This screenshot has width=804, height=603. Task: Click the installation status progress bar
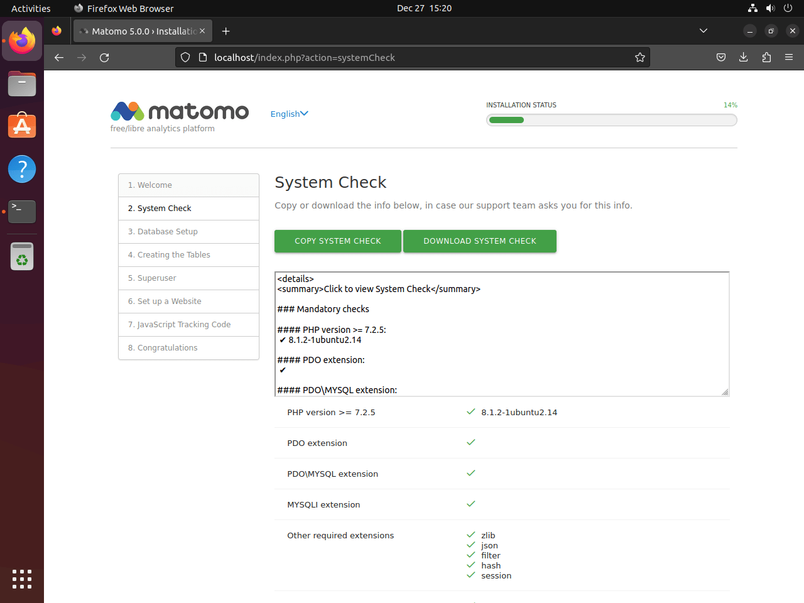(612, 120)
